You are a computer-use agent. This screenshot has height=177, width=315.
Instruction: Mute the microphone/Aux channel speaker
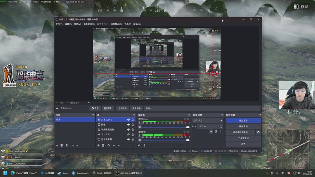(x=140, y=127)
